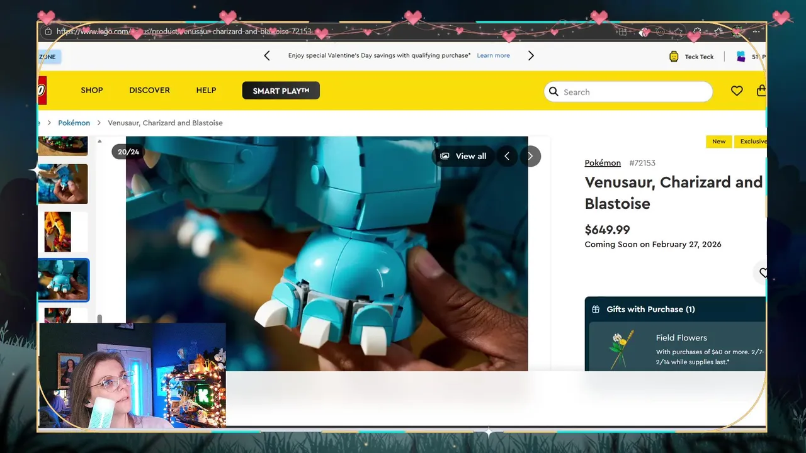
Task: Select the highlighted Blastoise foot thumbnail
Action: [x=63, y=280]
